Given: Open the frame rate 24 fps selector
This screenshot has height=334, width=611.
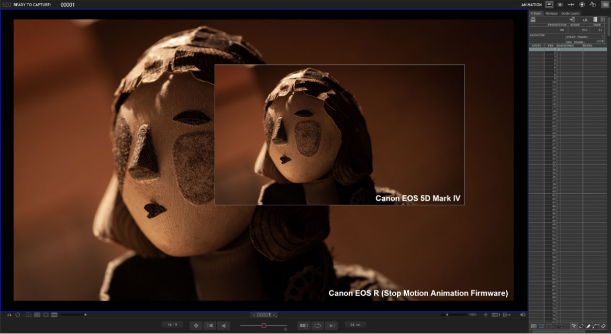Looking at the screenshot, I should click(x=355, y=325).
